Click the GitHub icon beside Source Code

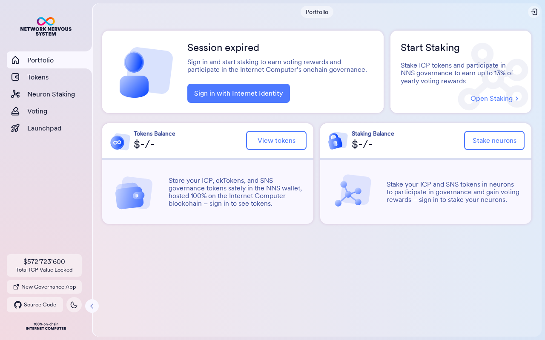18,305
